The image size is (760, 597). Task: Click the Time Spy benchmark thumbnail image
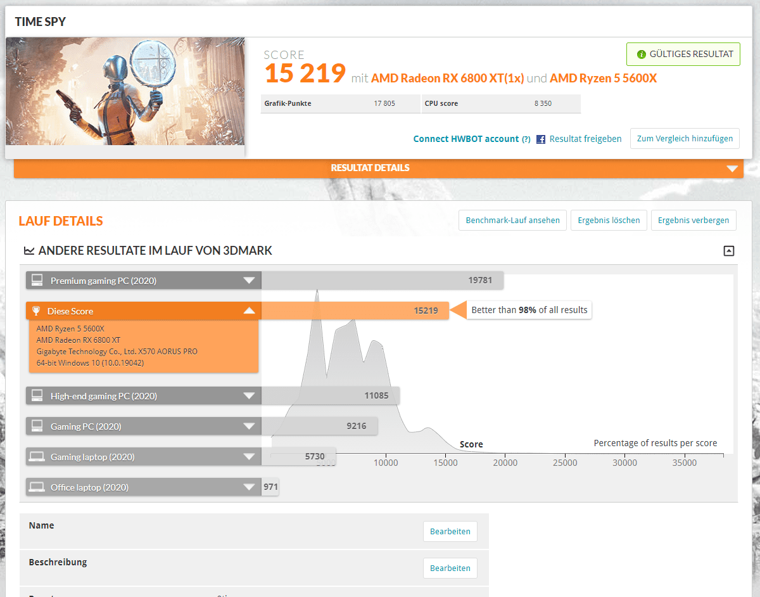coord(125,91)
